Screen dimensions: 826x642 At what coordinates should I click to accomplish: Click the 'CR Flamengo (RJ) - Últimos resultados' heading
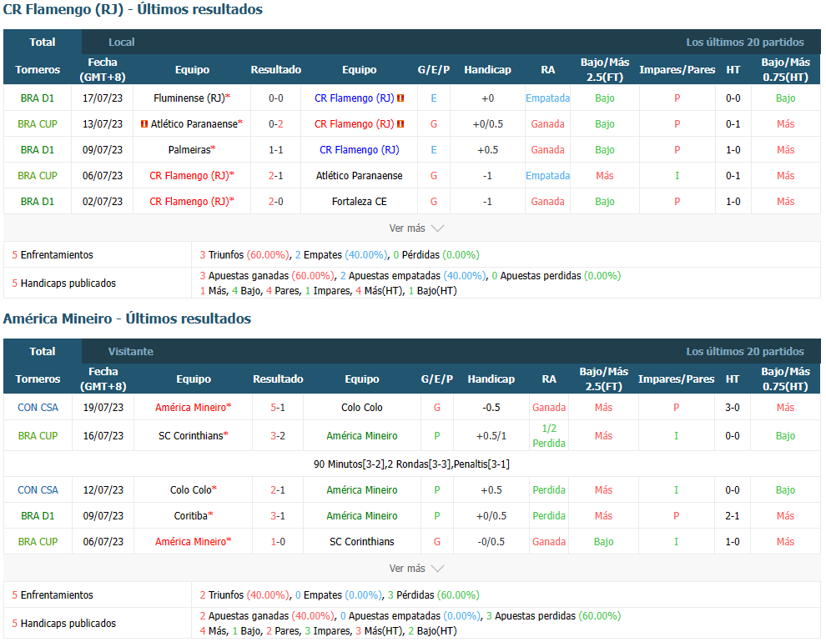click(133, 9)
